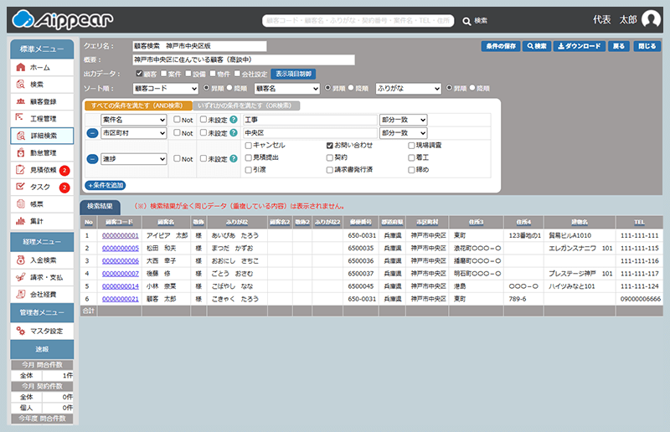
Task: Remove the 市区町村 condition with minus icon
Action: 92,133
